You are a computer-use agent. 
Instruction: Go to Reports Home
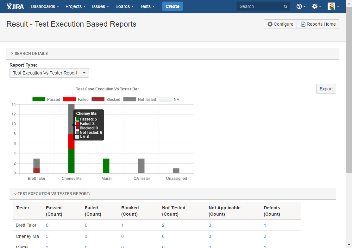click(318, 24)
